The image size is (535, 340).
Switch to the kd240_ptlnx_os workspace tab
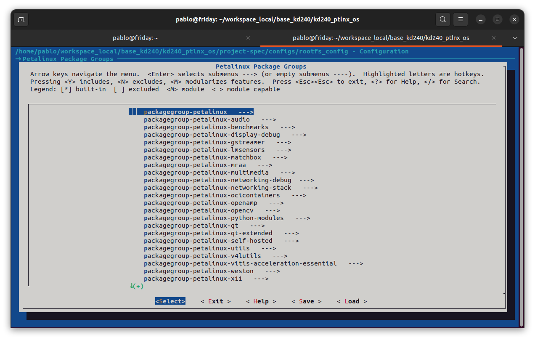pyautogui.click(x=381, y=38)
